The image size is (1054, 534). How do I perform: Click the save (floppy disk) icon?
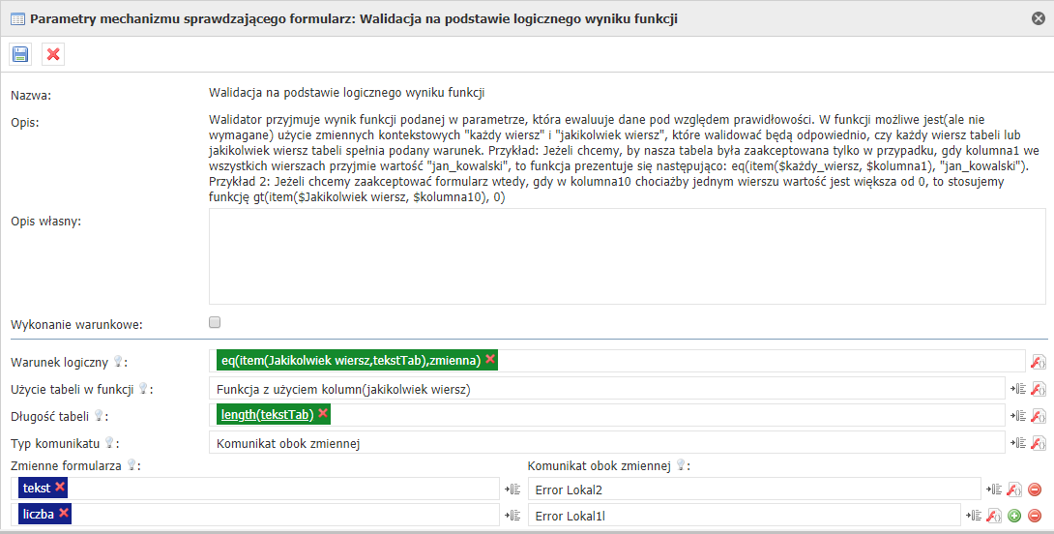pyautogui.click(x=20, y=54)
